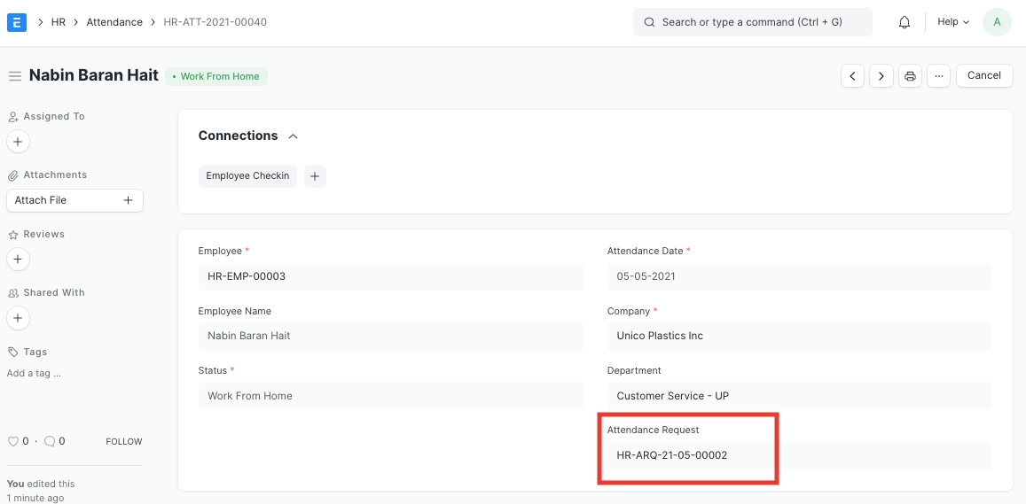Open the notifications bell
This screenshot has height=504, width=1026.
click(x=905, y=22)
